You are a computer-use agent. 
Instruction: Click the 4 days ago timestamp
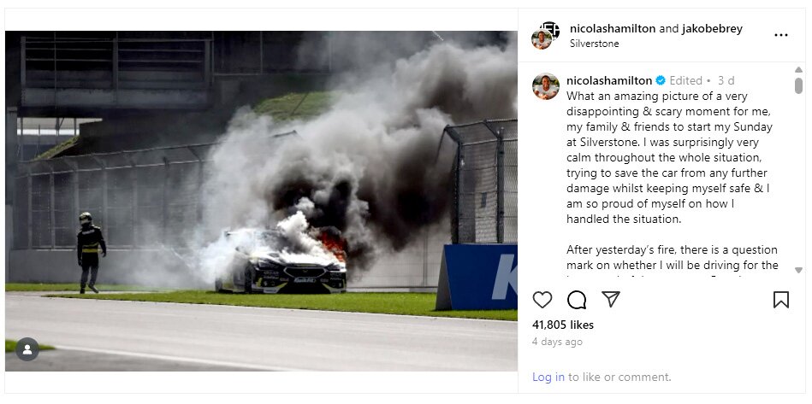pyautogui.click(x=557, y=342)
